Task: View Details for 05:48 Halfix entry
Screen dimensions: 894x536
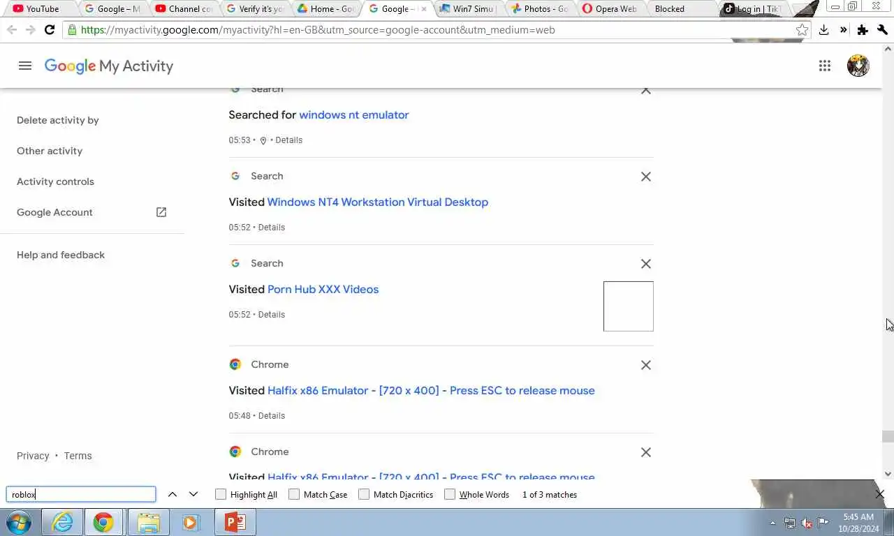Action: pyautogui.click(x=272, y=416)
